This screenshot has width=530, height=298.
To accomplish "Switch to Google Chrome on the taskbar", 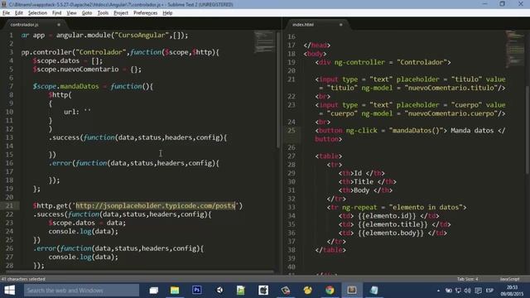I will pyautogui.click(x=330, y=291).
